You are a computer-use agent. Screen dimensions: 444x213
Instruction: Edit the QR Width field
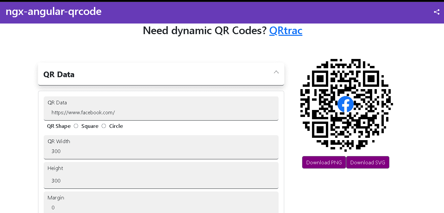click(161, 147)
